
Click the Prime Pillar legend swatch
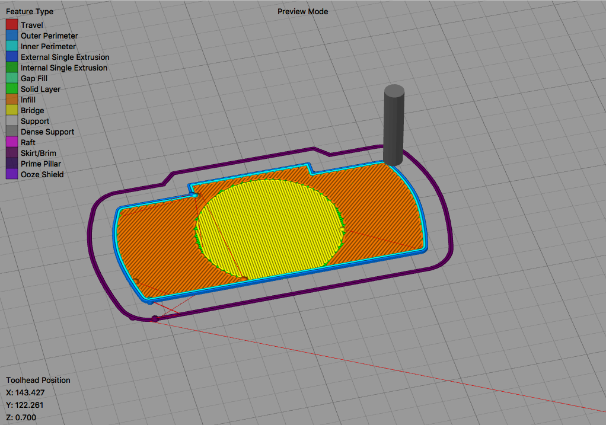tap(12, 164)
